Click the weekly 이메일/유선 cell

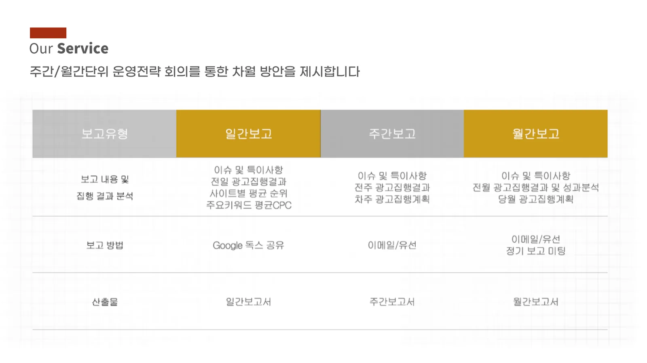point(392,245)
